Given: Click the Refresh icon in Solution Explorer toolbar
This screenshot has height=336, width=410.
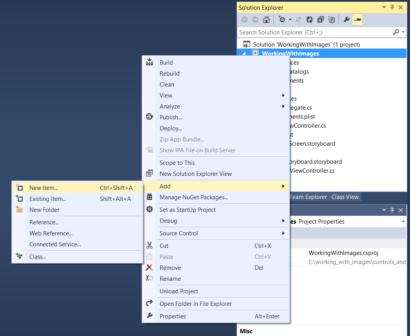Looking at the screenshot, I should tap(310, 20).
